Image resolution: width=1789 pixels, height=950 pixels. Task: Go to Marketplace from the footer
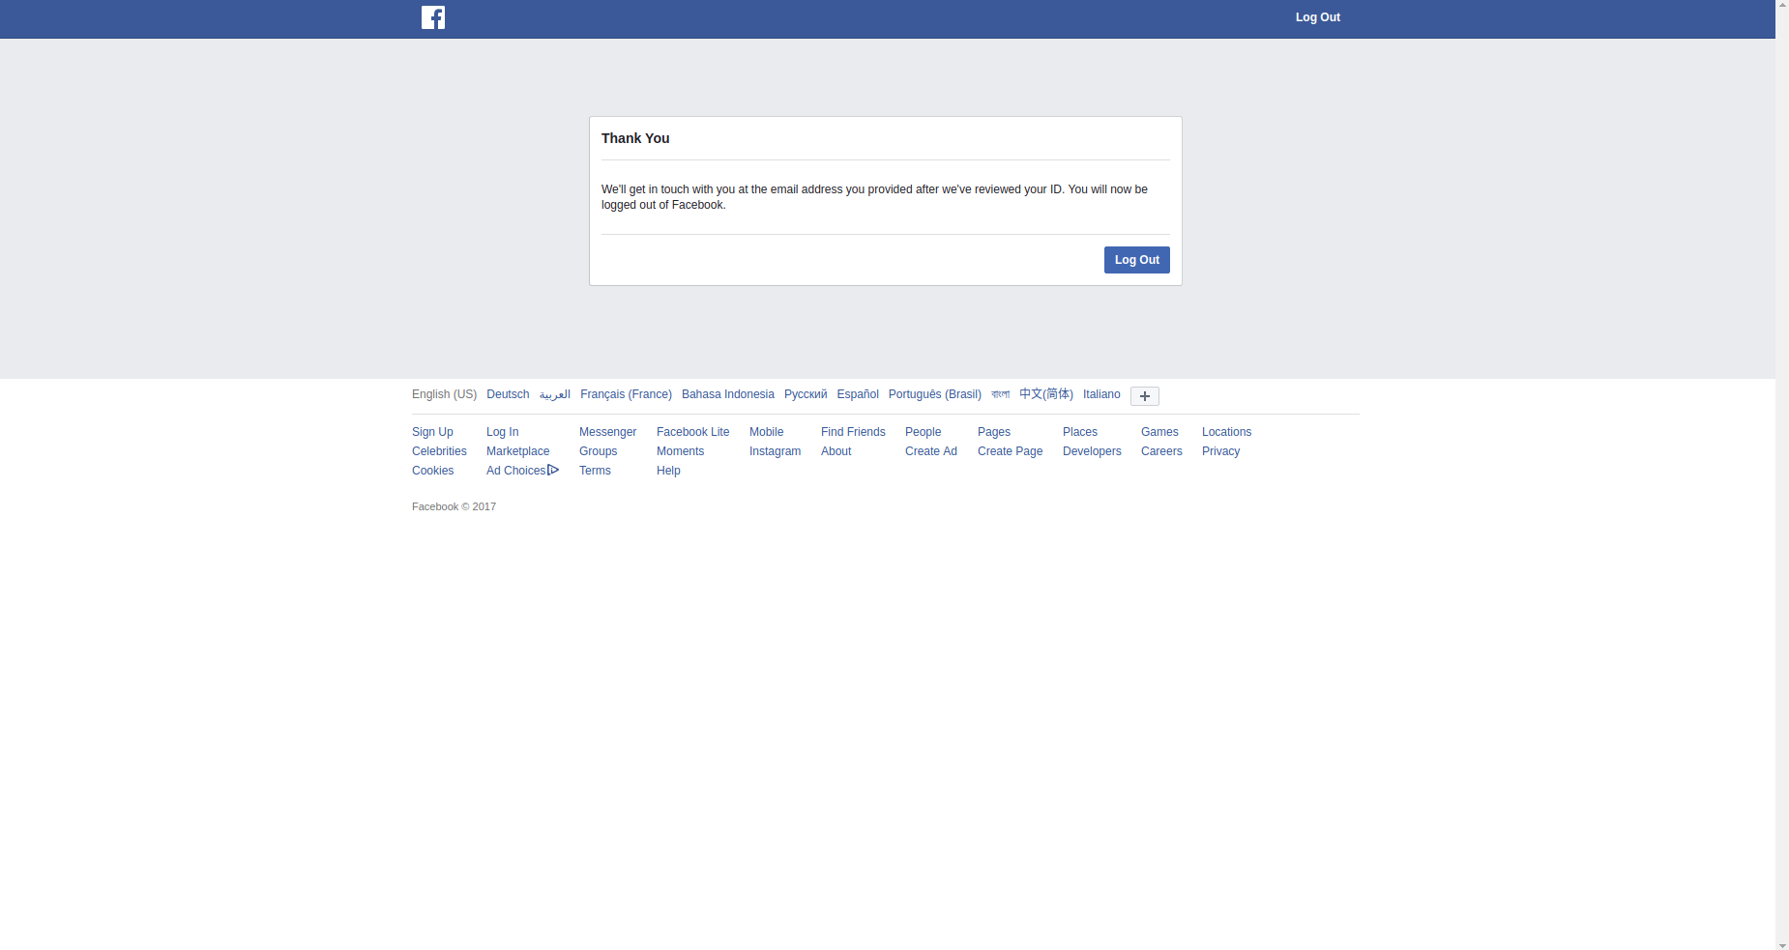517,451
